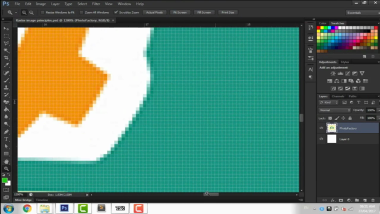Viewport: 380px width, 214px height.
Task: Open the Normal blend mode dropdown
Action: tap(334, 110)
